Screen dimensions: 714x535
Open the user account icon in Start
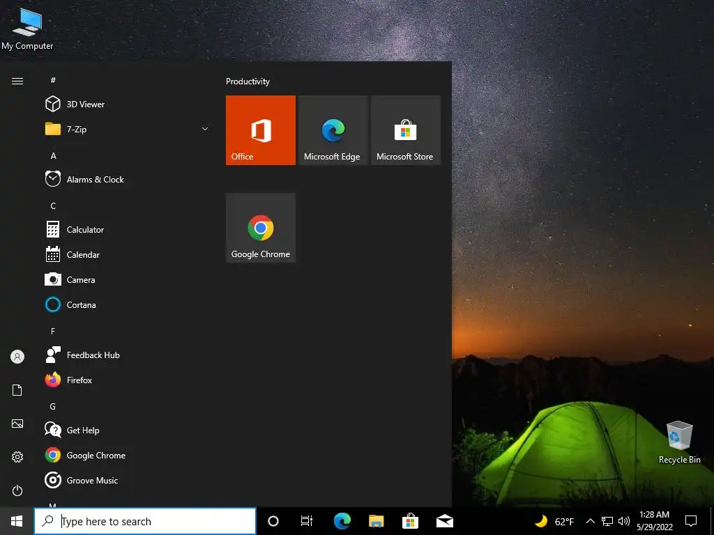pos(17,357)
